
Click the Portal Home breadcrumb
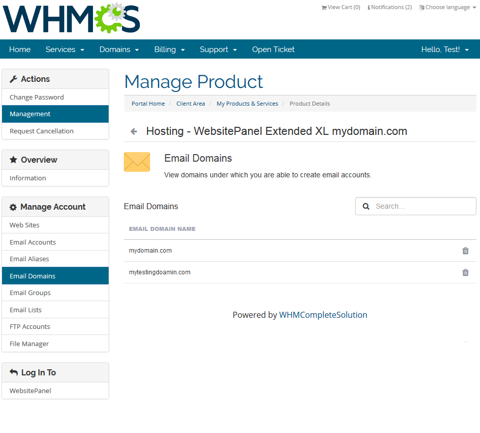148,104
